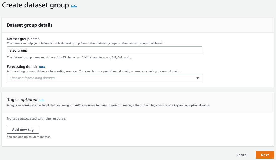Click the tag administrative label description

[x=108, y=105]
